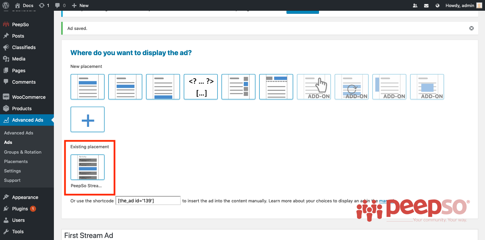Select the Advanced Ads menu
485x240 pixels.
pos(27,120)
